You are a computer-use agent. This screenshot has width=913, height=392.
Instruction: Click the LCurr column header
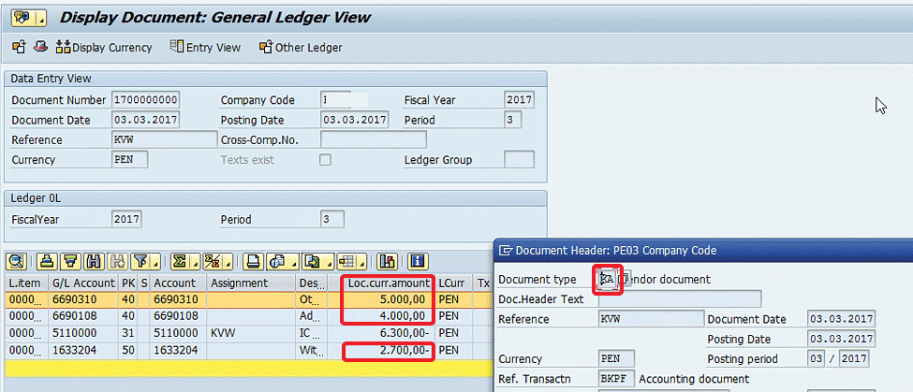click(x=454, y=283)
